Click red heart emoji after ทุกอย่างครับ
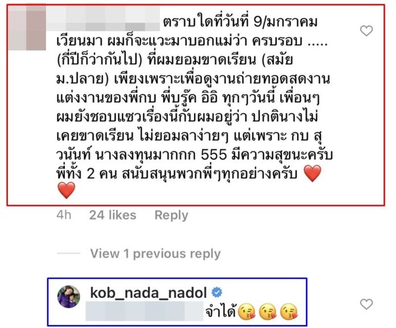Screen dimensions: 396x328 pyautogui.click(x=313, y=173)
